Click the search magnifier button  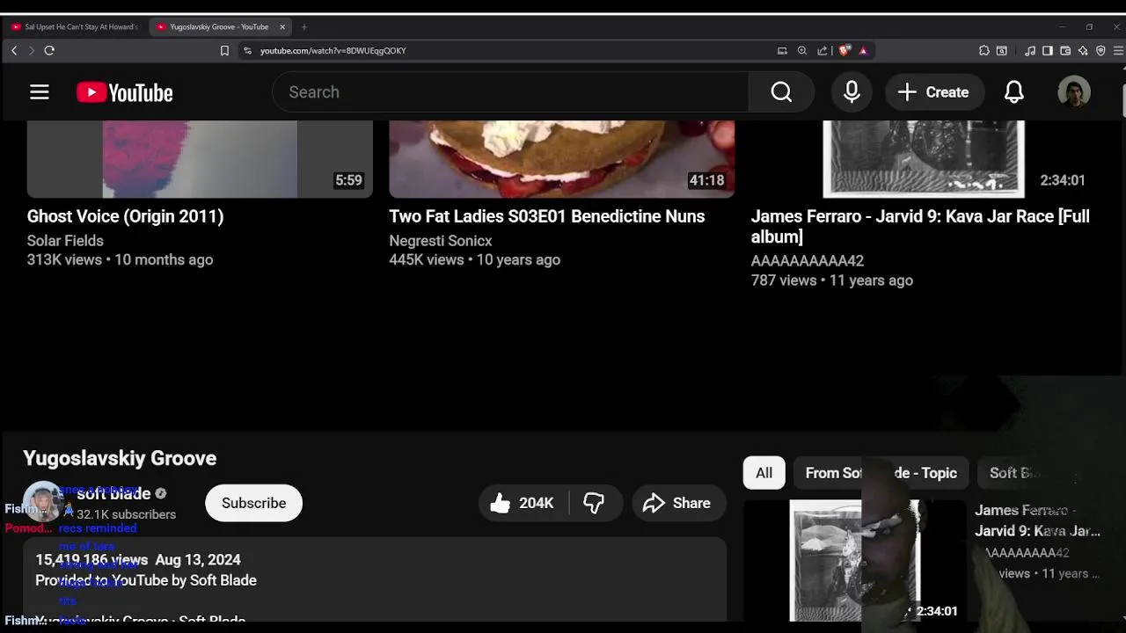[781, 92]
